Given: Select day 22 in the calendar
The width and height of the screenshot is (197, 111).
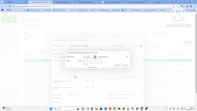Looking at the screenshot, I should (x=101, y=60).
